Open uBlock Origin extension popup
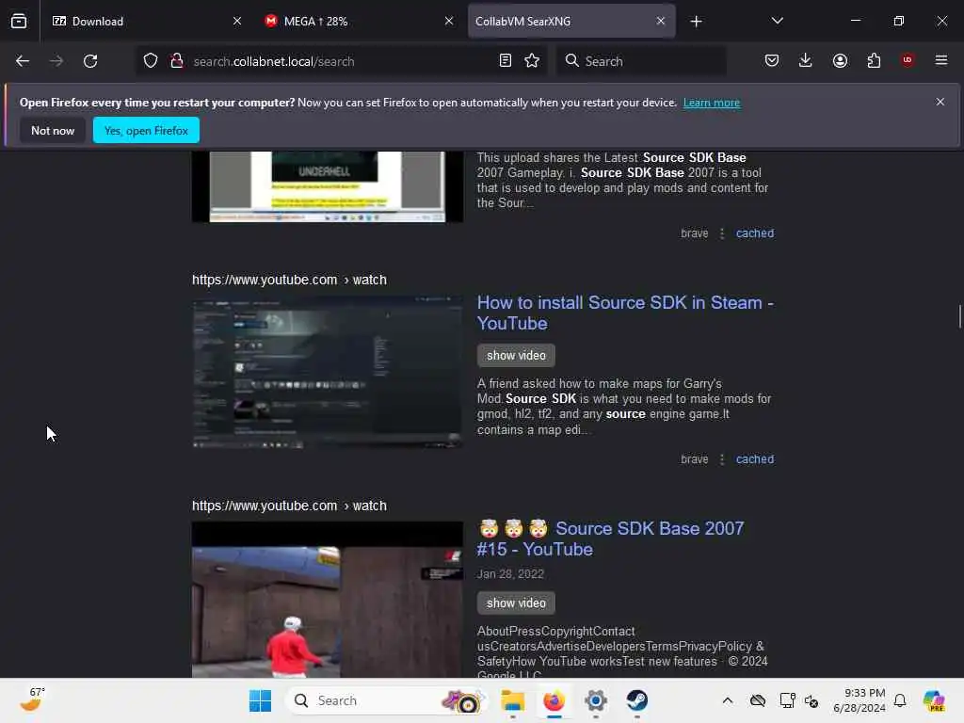Viewport: 964px width, 723px height. click(x=908, y=60)
